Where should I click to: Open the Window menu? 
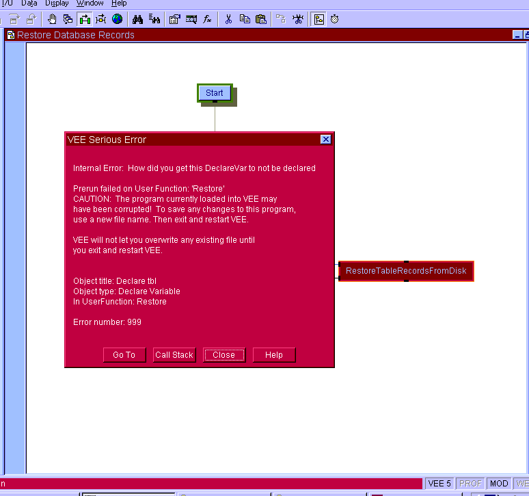90,3
